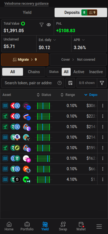The width and height of the screenshot is (108, 234).
Task: Expand the APR dropdown chevron
Action: coord(83,40)
